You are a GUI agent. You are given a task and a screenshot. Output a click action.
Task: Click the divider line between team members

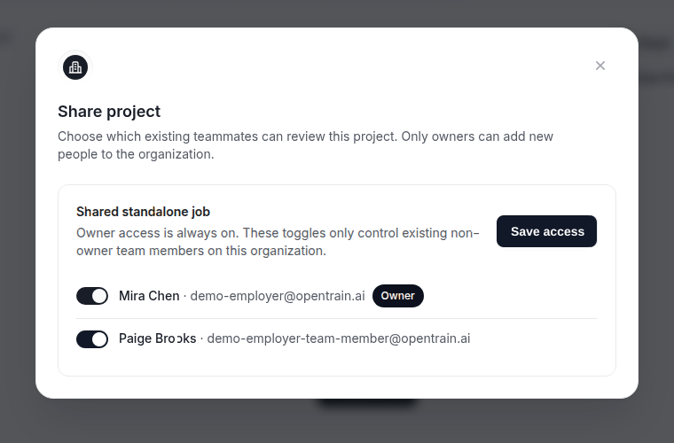tap(337, 318)
